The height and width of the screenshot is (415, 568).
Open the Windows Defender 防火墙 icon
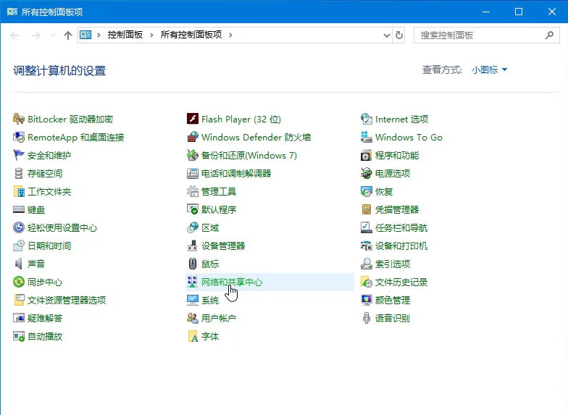coord(193,137)
